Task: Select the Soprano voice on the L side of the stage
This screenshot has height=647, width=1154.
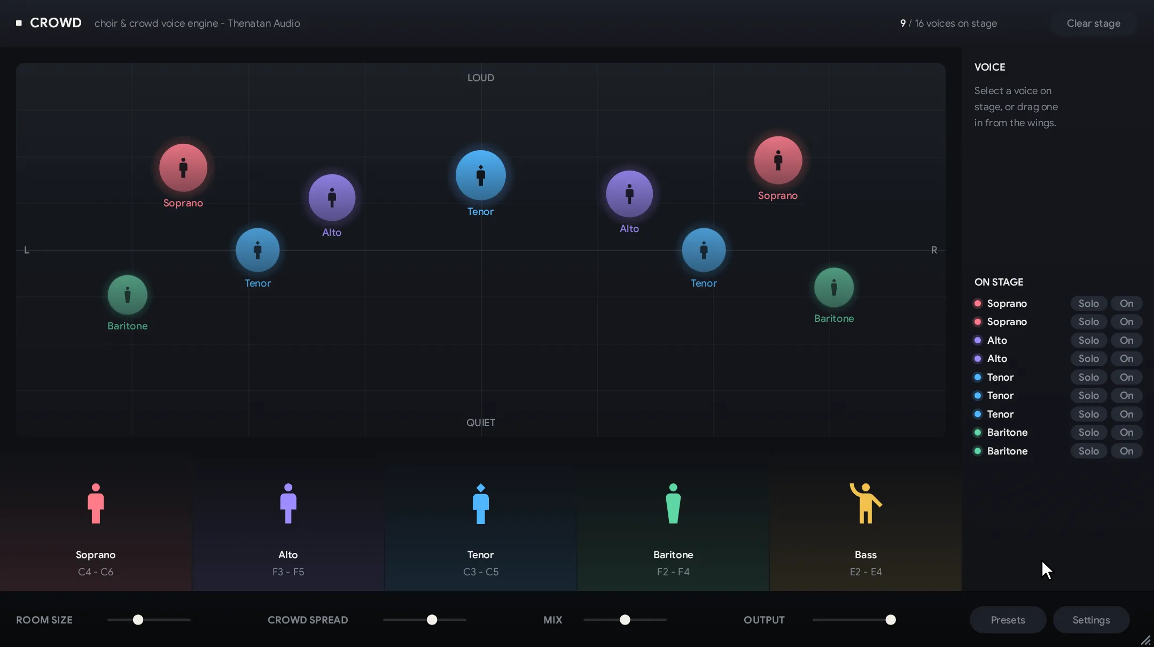Action: coord(183,168)
